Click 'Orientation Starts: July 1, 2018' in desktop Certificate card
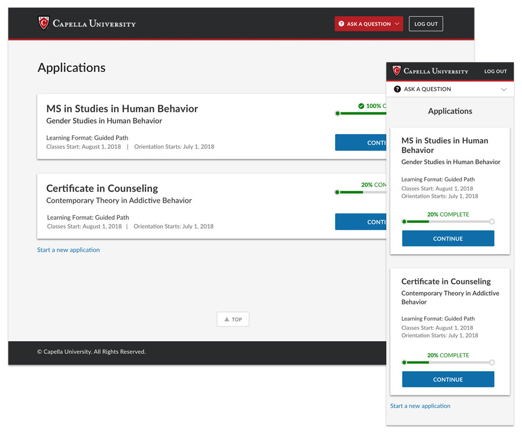This screenshot has height=435, width=522. point(173,226)
